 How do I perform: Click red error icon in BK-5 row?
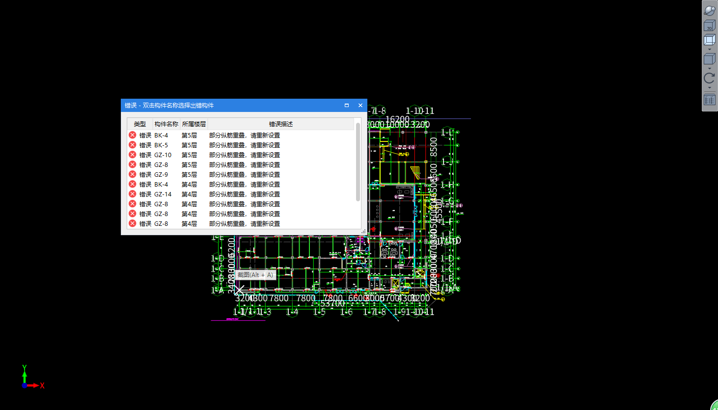(x=132, y=145)
